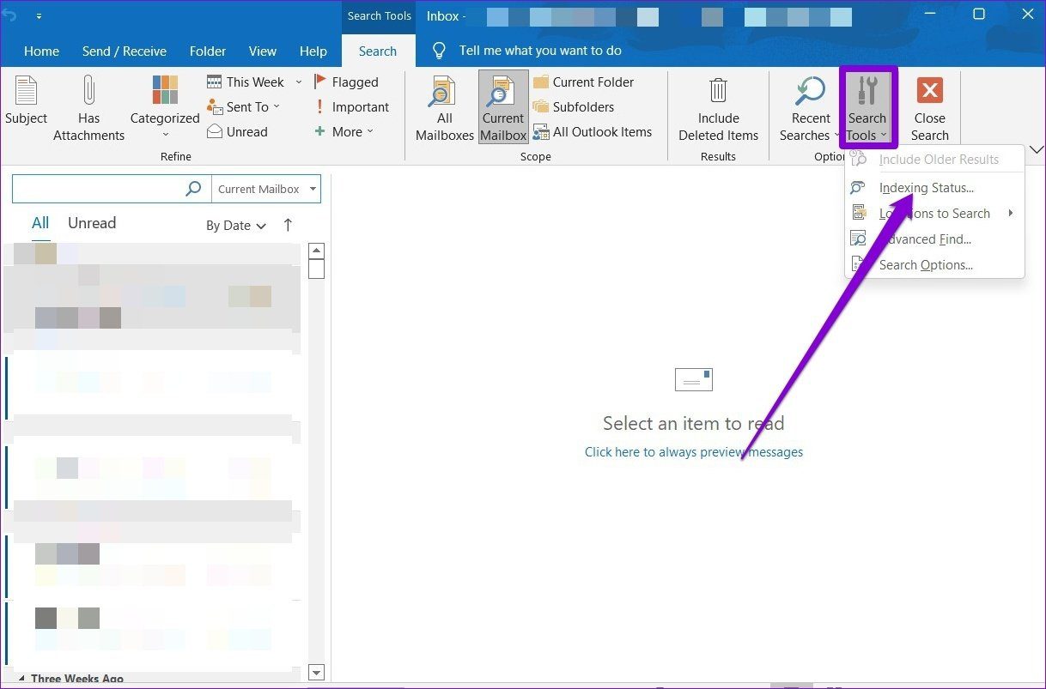The width and height of the screenshot is (1046, 689).
Task: Open the Current Mailbox scope dropdown
Action: pyautogui.click(x=266, y=189)
